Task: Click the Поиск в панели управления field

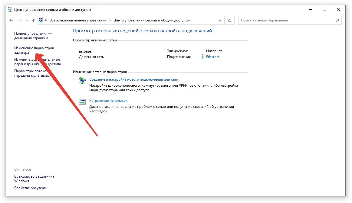Action: pos(286,21)
